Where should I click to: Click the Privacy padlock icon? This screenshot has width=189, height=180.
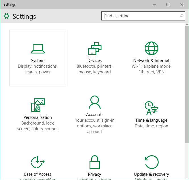point(95,162)
